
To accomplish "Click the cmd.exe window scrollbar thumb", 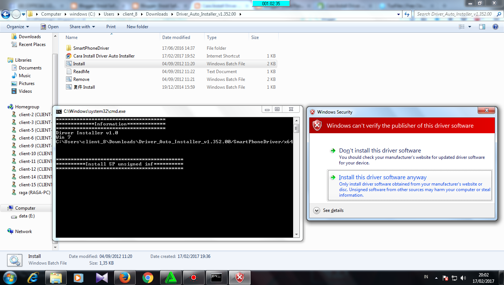I will click(296, 129).
